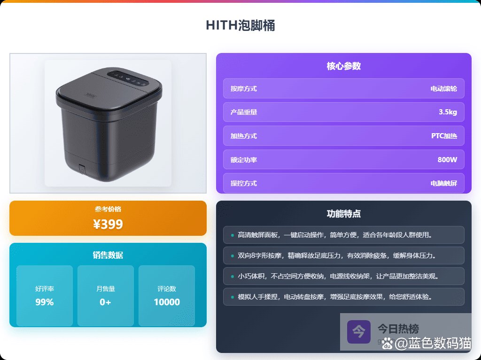This screenshot has width=481, height=360.
Task: Click the 核心参数 section header
Action: 343,66
